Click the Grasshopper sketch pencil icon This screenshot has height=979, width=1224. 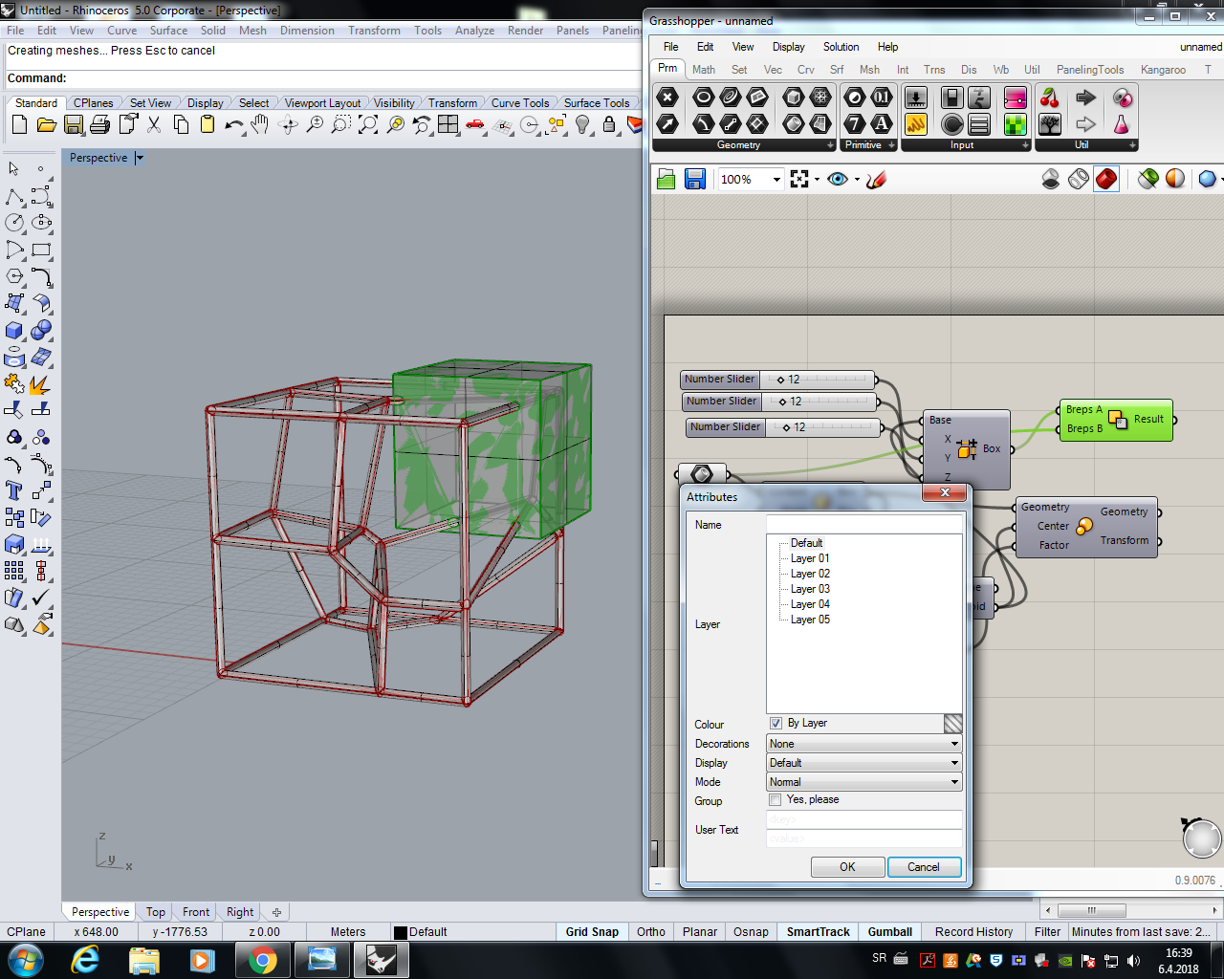point(876,179)
